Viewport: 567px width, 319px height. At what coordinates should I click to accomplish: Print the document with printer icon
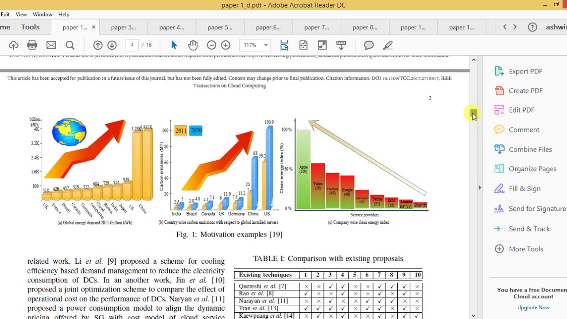click(32, 45)
